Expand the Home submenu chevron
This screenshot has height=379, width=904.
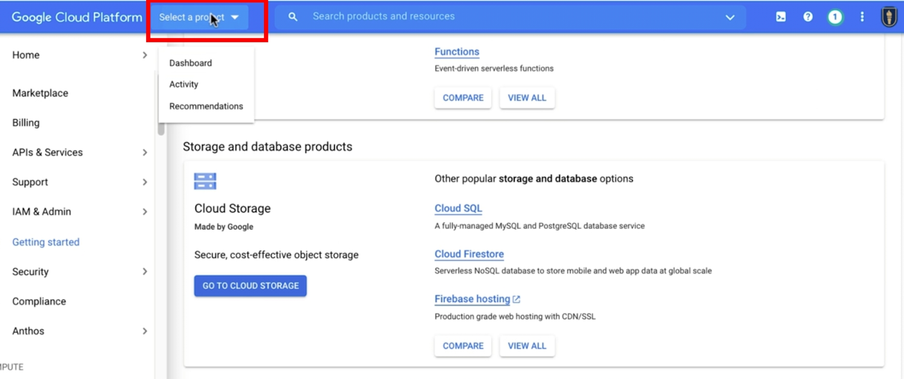pos(145,55)
